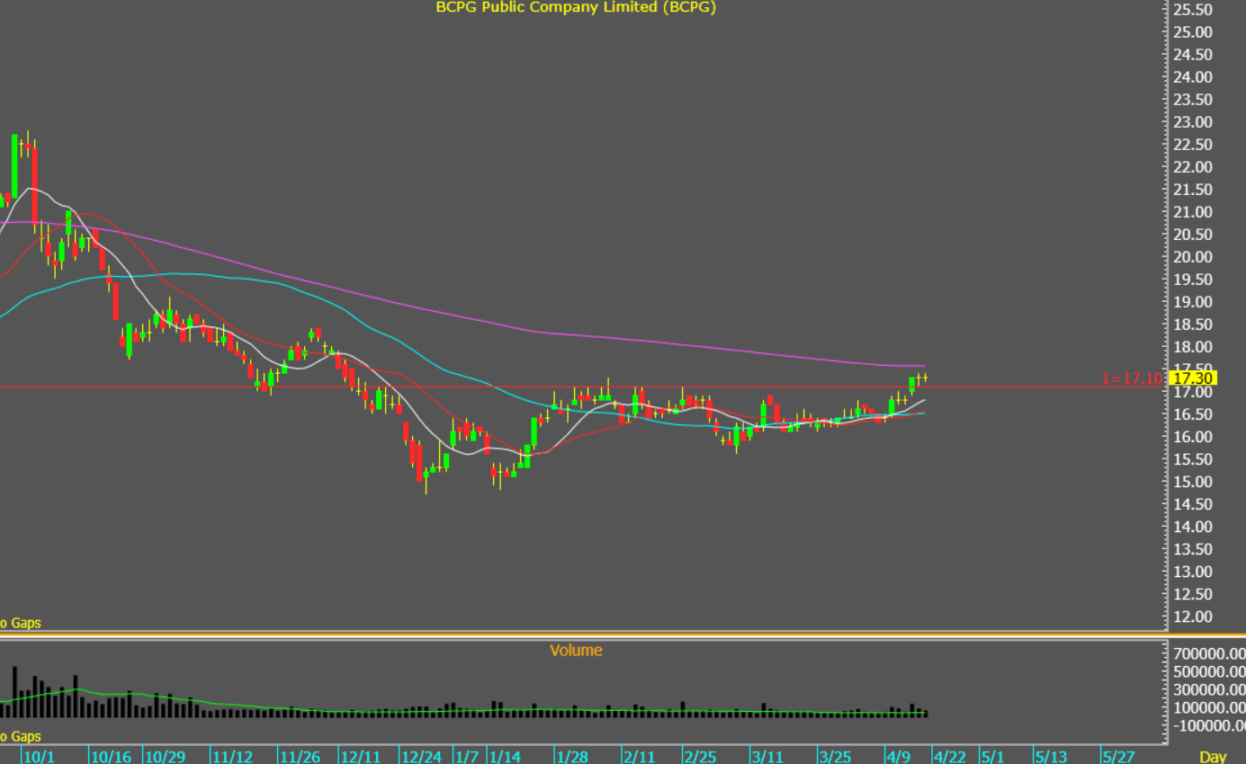This screenshot has height=764, width=1246.
Task: Click the 5/27 date axis label
Action: click(x=1118, y=757)
